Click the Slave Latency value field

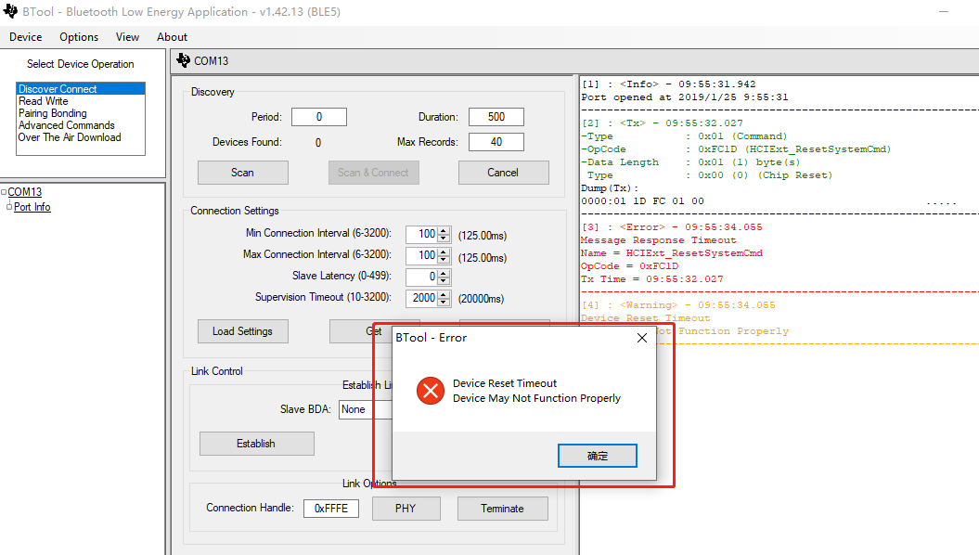(421, 277)
